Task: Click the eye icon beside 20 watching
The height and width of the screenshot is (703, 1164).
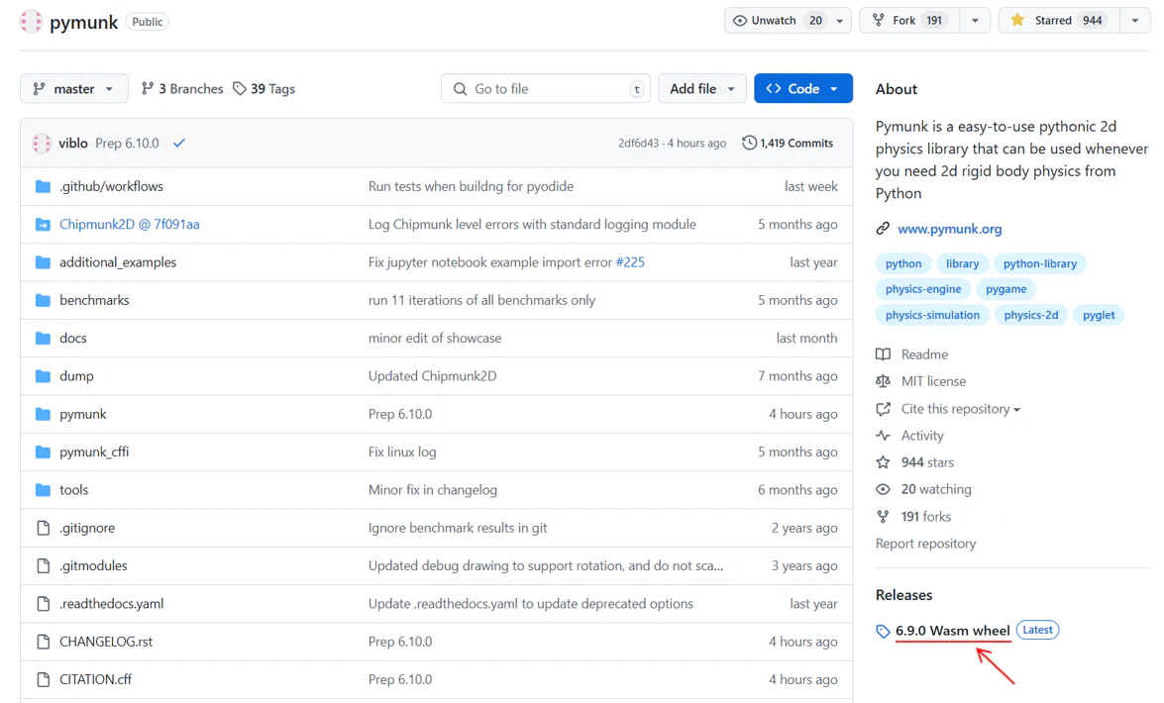Action: click(883, 489)
